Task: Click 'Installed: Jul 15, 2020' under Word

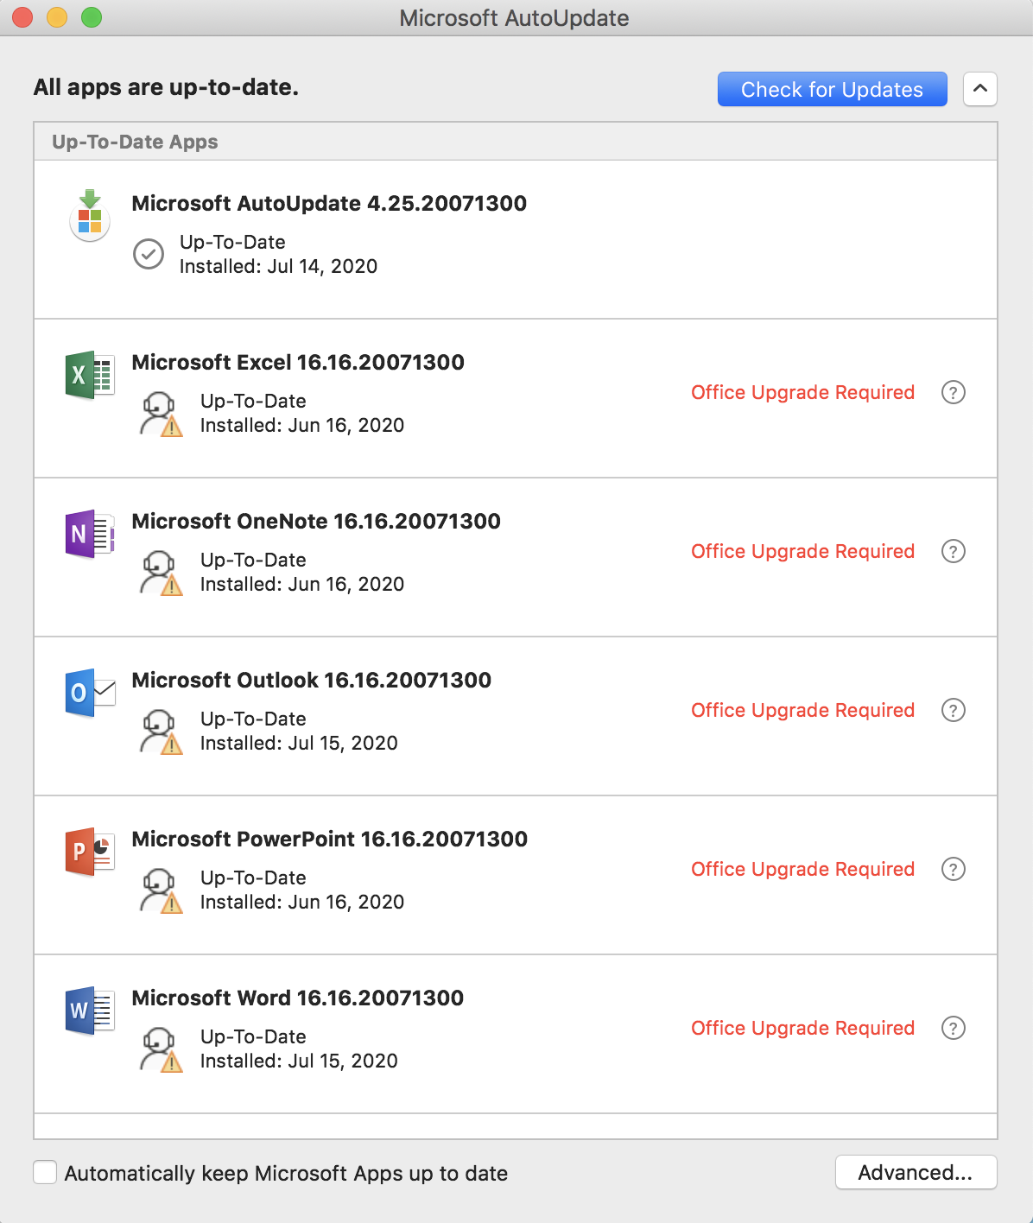Action: [x=299, y=1061]
